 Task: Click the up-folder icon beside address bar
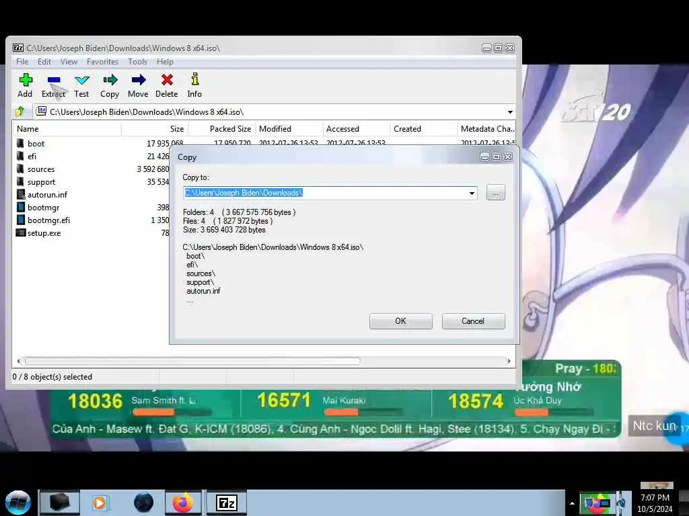point(20,112)
